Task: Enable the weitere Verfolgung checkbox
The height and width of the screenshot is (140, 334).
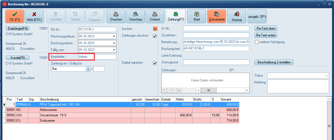Action: pos(257,42)
